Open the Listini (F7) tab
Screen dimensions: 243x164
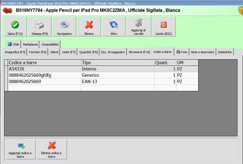[x=69, y=52]
